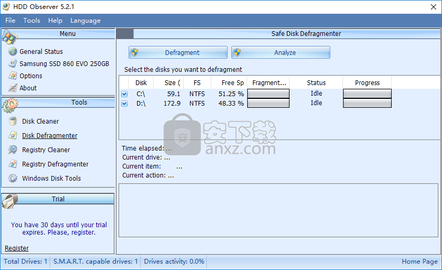Click the Registry Defragmenter icon
This screenshot has width=442, height=270.
[x=13, y=164]
